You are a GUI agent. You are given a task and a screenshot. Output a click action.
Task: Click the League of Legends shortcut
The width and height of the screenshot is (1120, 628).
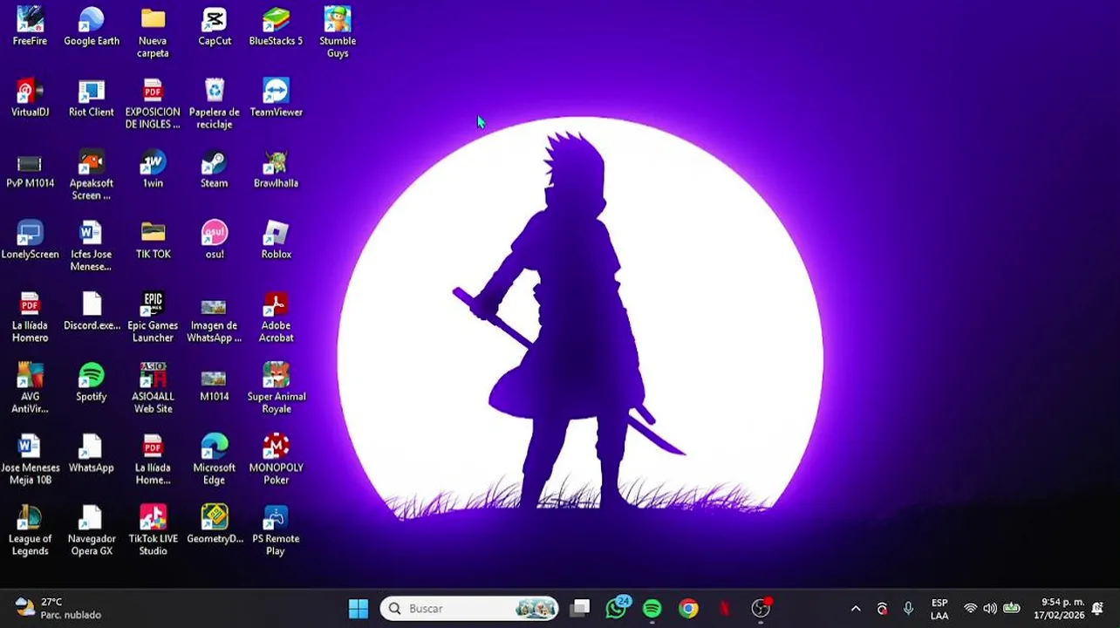pos(30,530)
